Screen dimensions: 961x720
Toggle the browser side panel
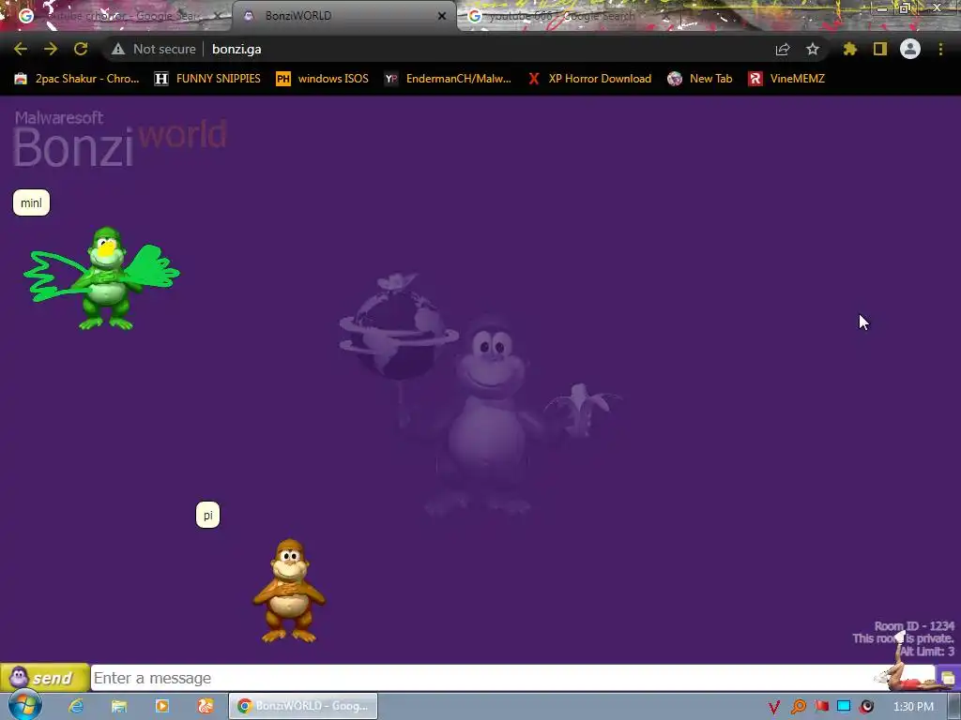[880, 49]
